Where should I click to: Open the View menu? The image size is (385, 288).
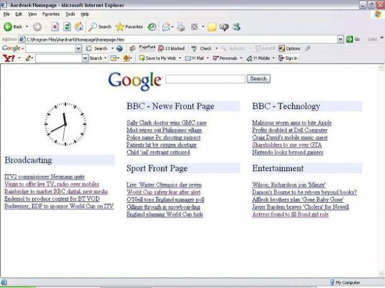(x=32, y=14)
